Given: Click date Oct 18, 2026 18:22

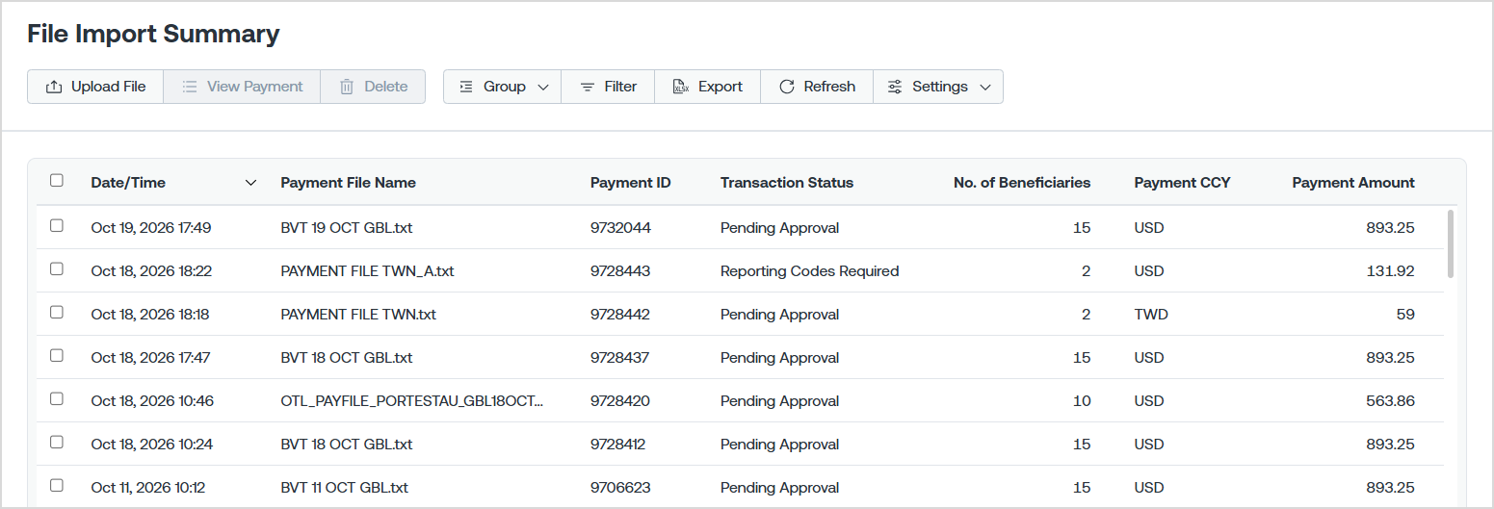Looking at the screenshot, I should pos(151,271).
